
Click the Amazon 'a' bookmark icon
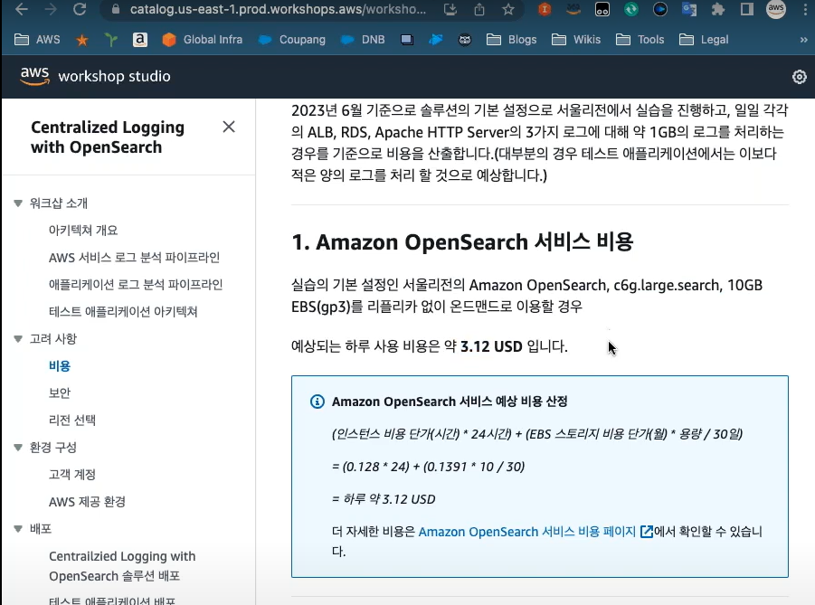140,40
